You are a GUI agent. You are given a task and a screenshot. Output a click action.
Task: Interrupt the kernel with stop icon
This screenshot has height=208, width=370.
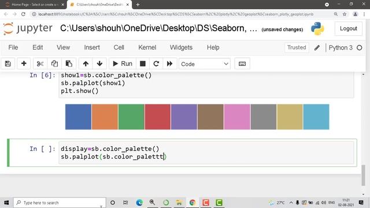click(143, 64)
